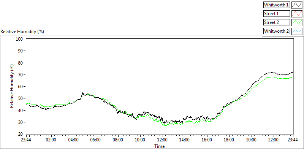Click the 14:00 time axis label
304x149 pixels.
click(x=184, y=140)
